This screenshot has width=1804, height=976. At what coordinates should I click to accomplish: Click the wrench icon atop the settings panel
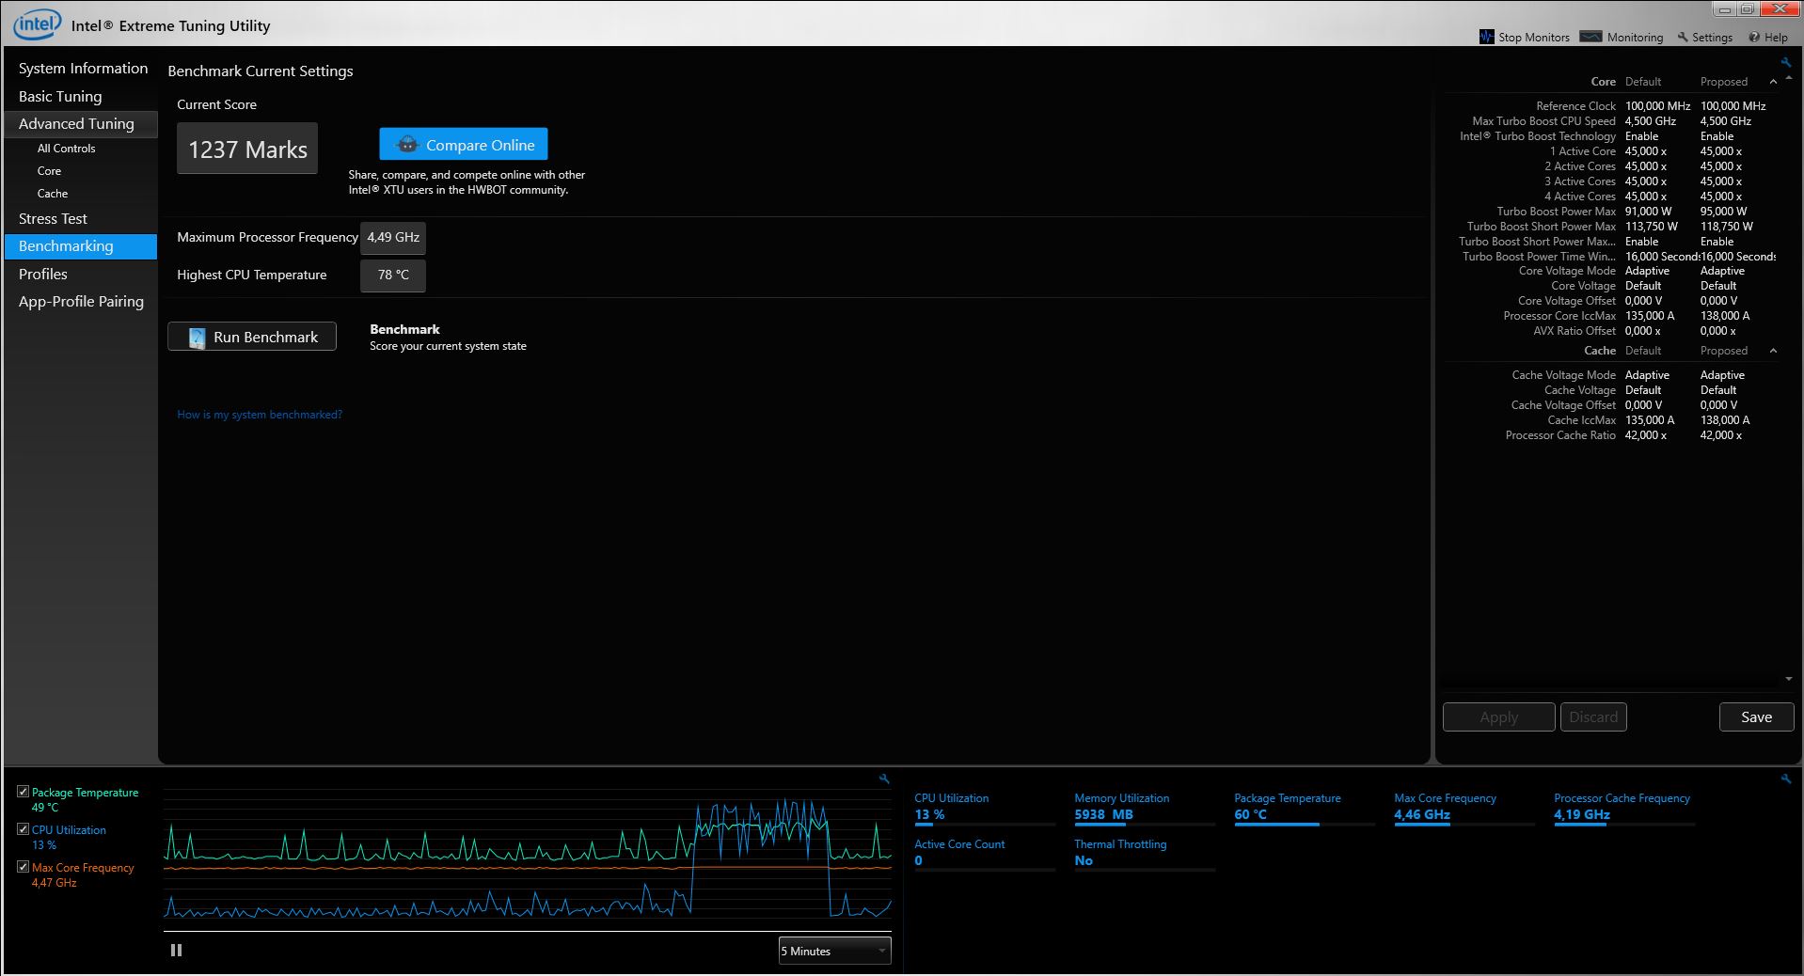click(x=1786, y=63)
